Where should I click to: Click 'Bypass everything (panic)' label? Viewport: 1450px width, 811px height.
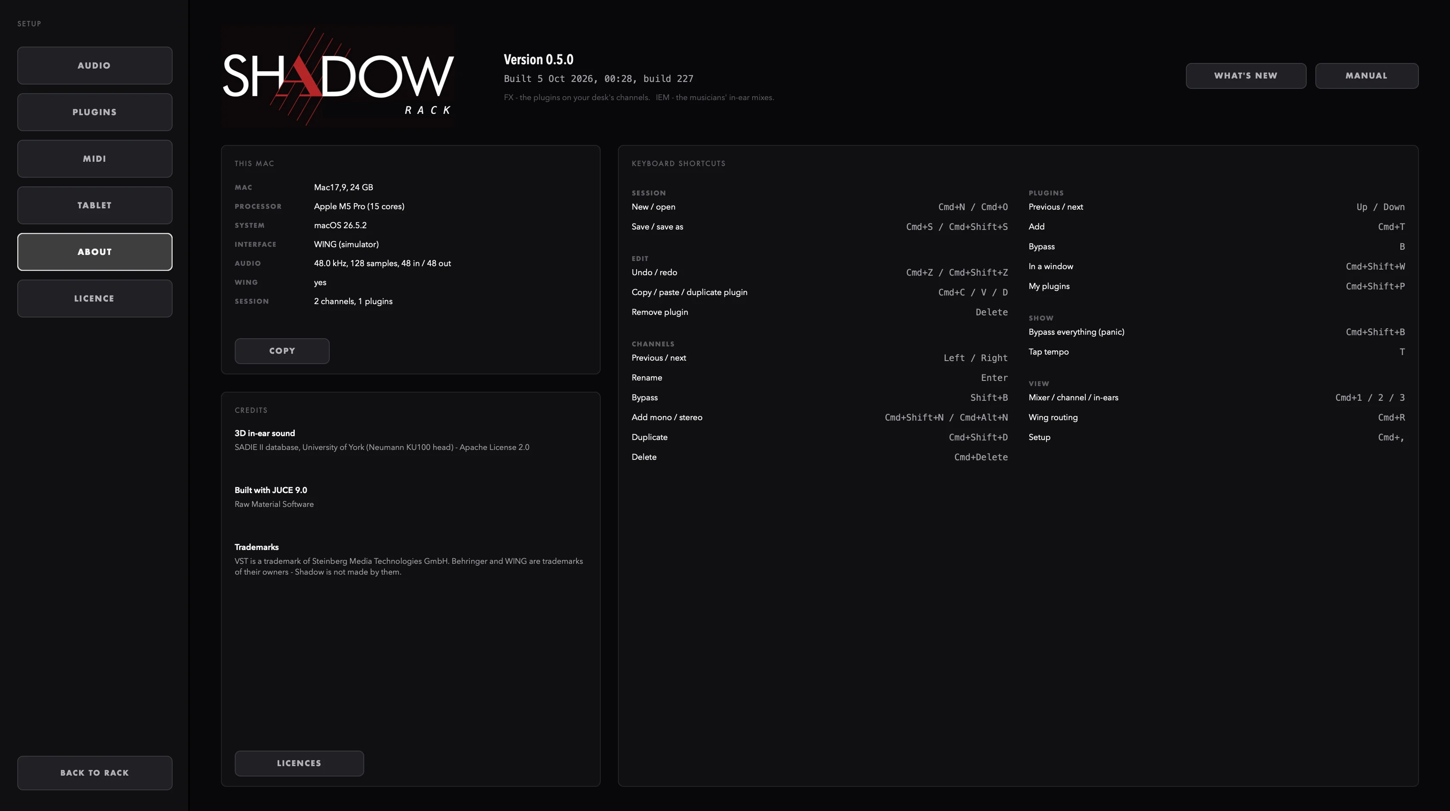1076,332
